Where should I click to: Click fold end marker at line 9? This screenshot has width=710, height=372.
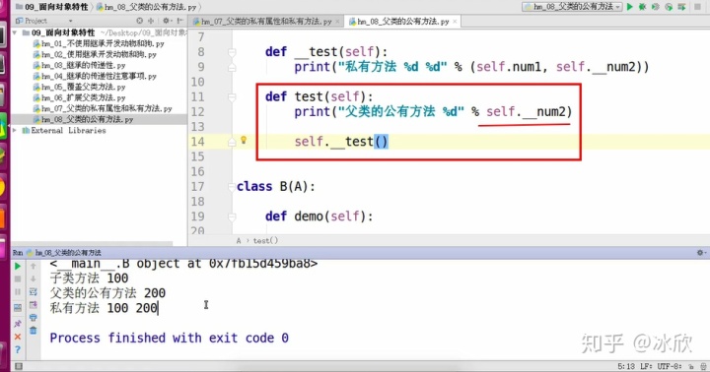point(232,67)
